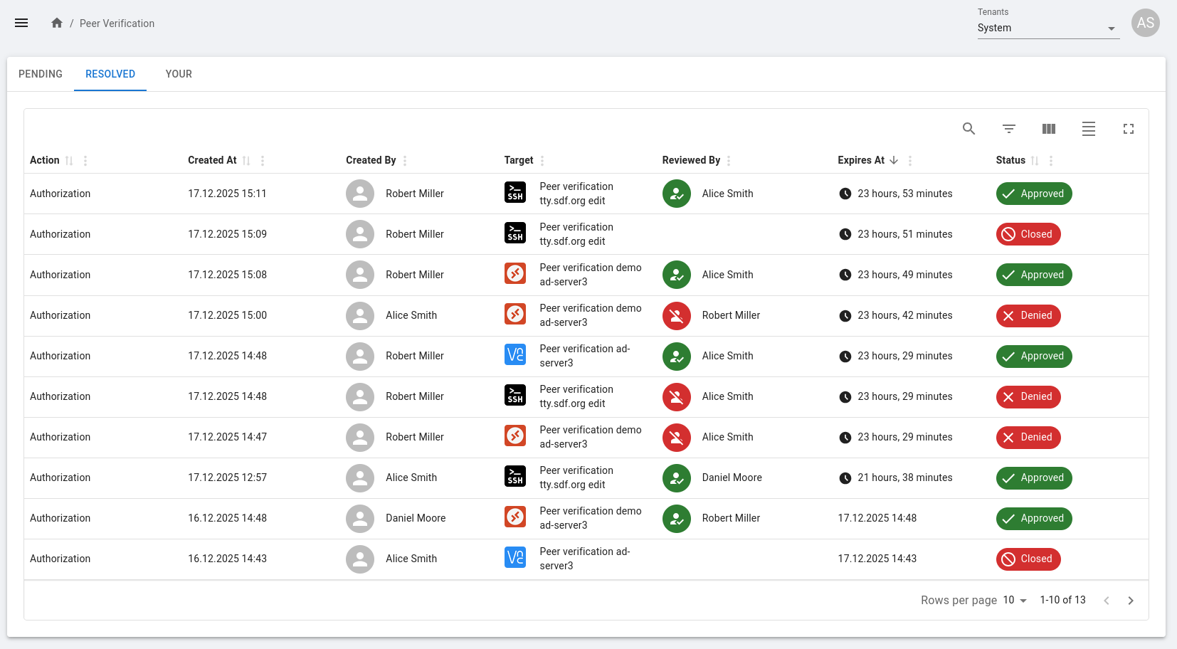Screen dimensions: 1177x649
Task: Toggle table full screen mode
Action: pyautogui.click(x=1128, y=129)
